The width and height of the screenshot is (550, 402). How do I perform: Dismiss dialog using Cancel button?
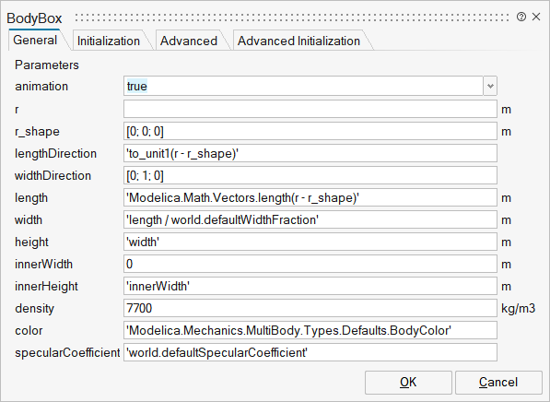(498, 383)
